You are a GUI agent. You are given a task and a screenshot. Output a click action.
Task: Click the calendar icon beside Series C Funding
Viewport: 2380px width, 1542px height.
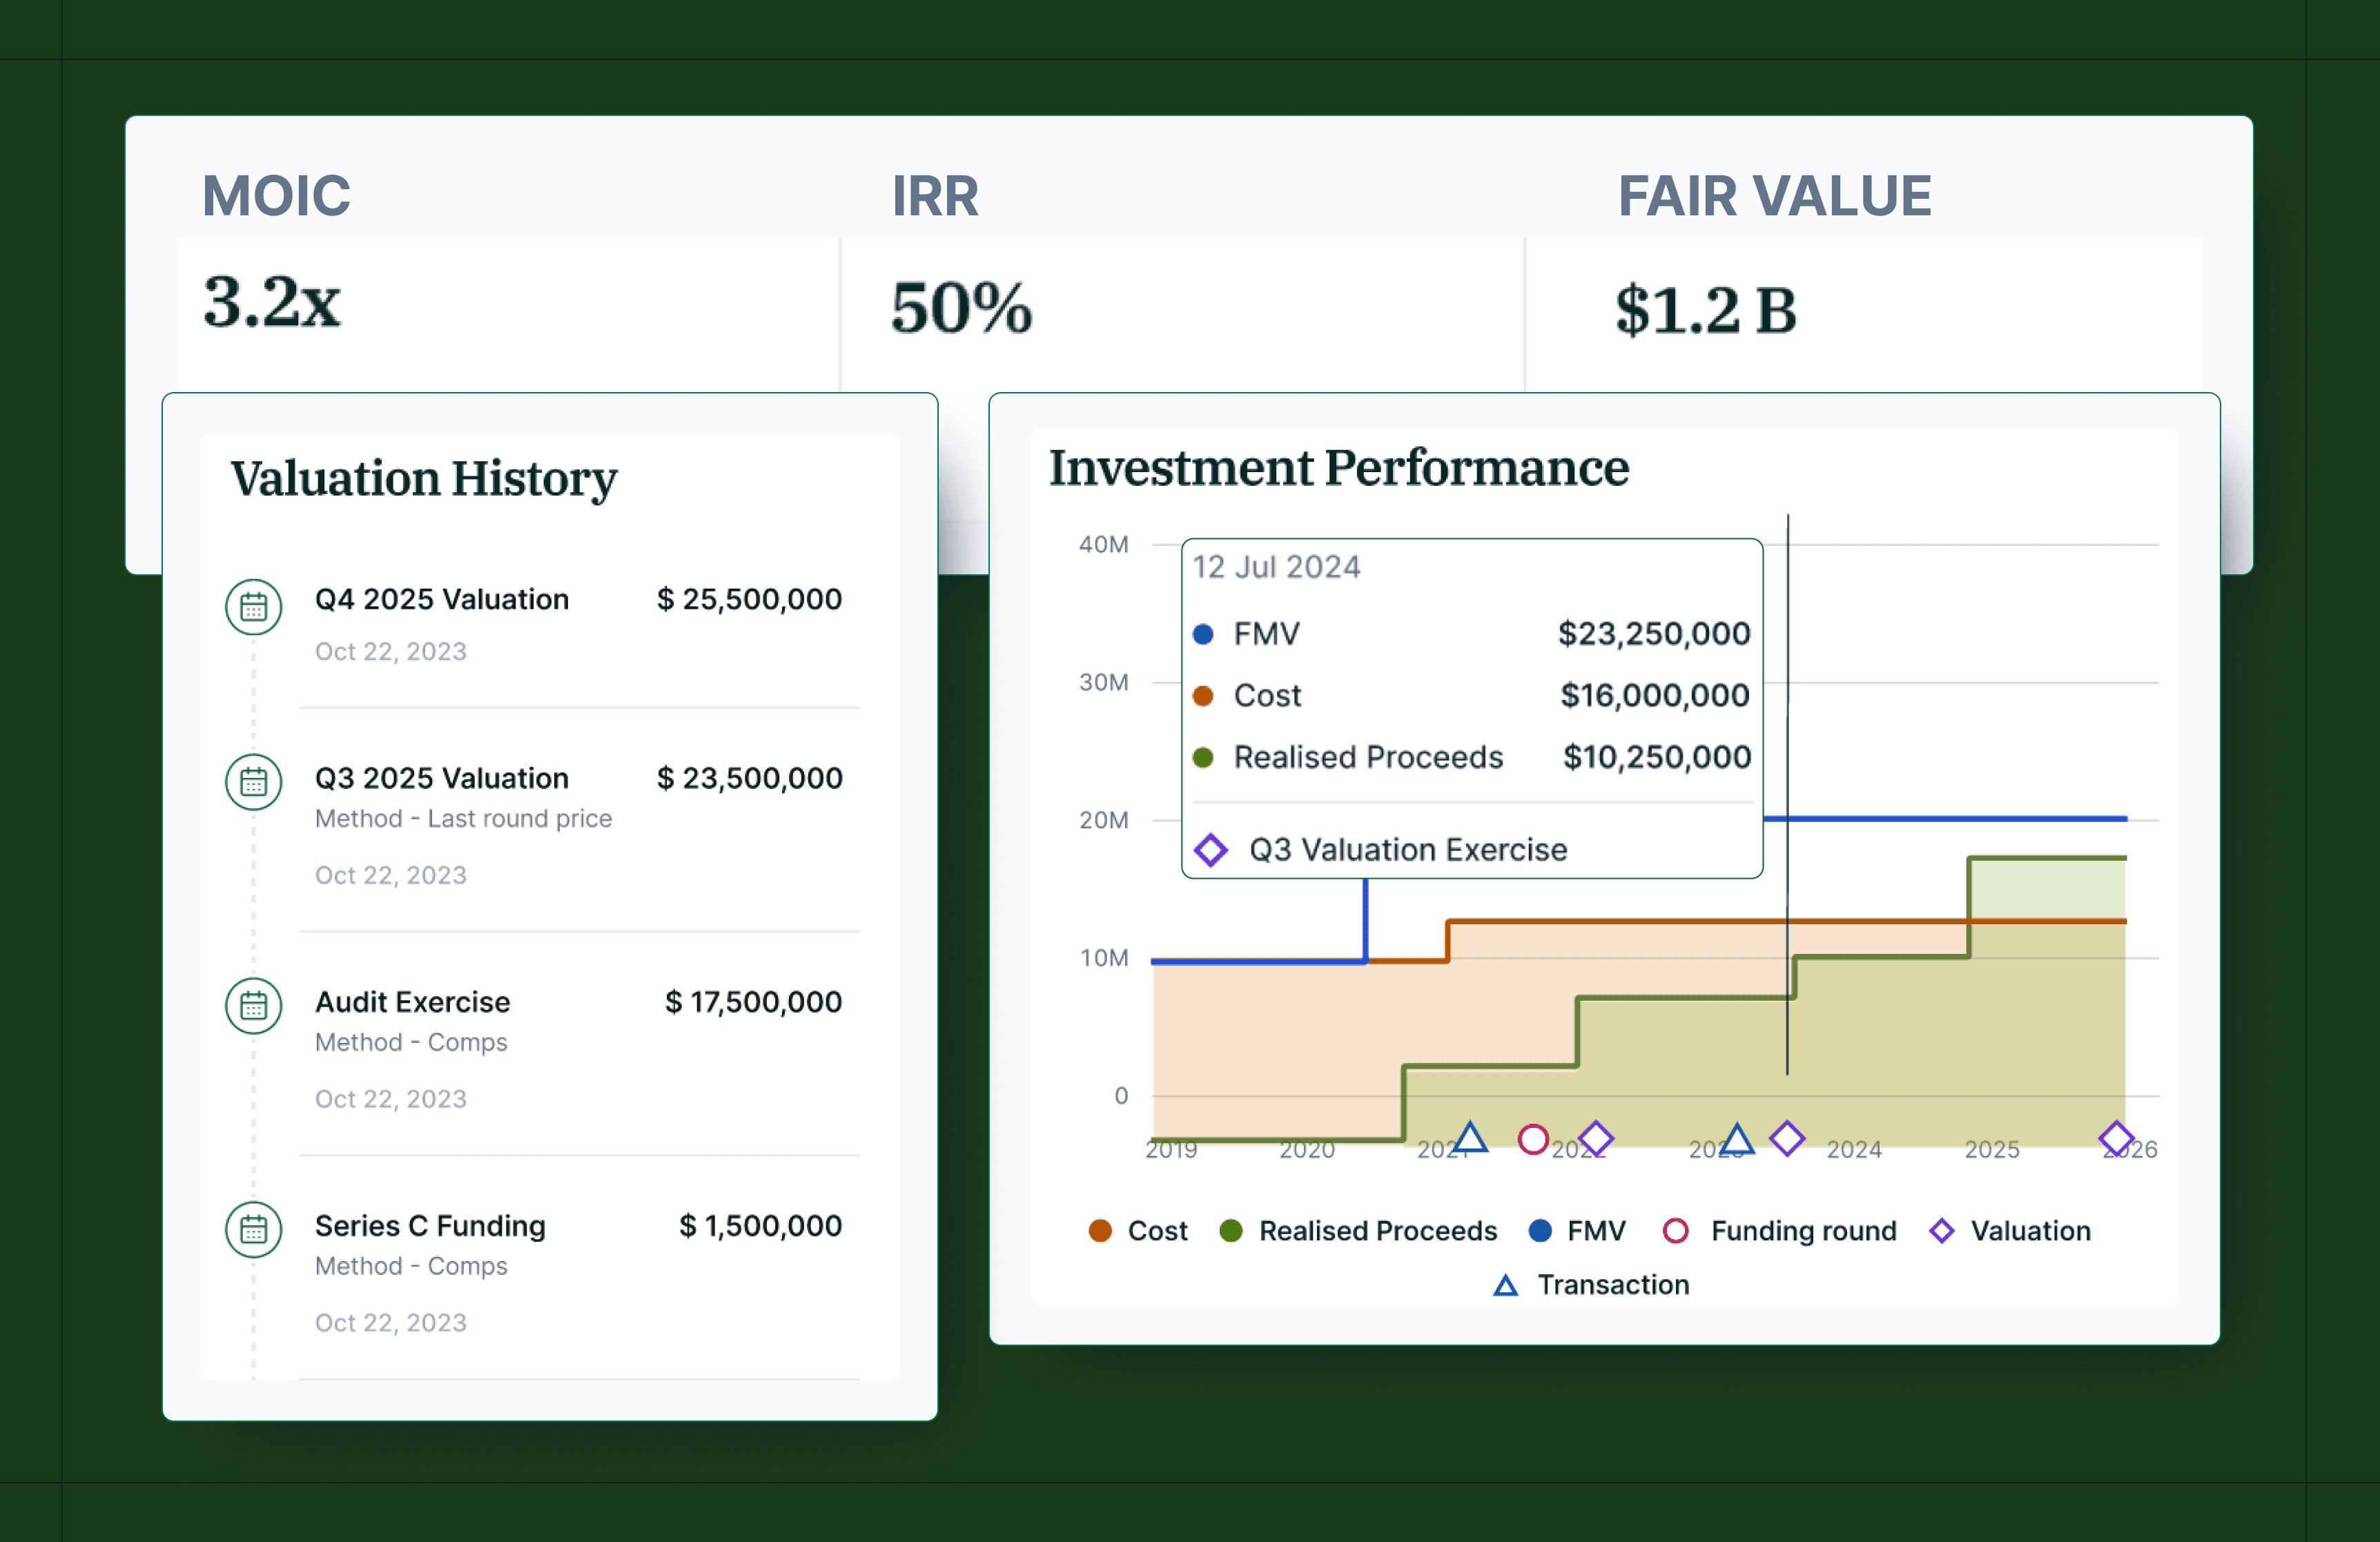point(253,1229)
